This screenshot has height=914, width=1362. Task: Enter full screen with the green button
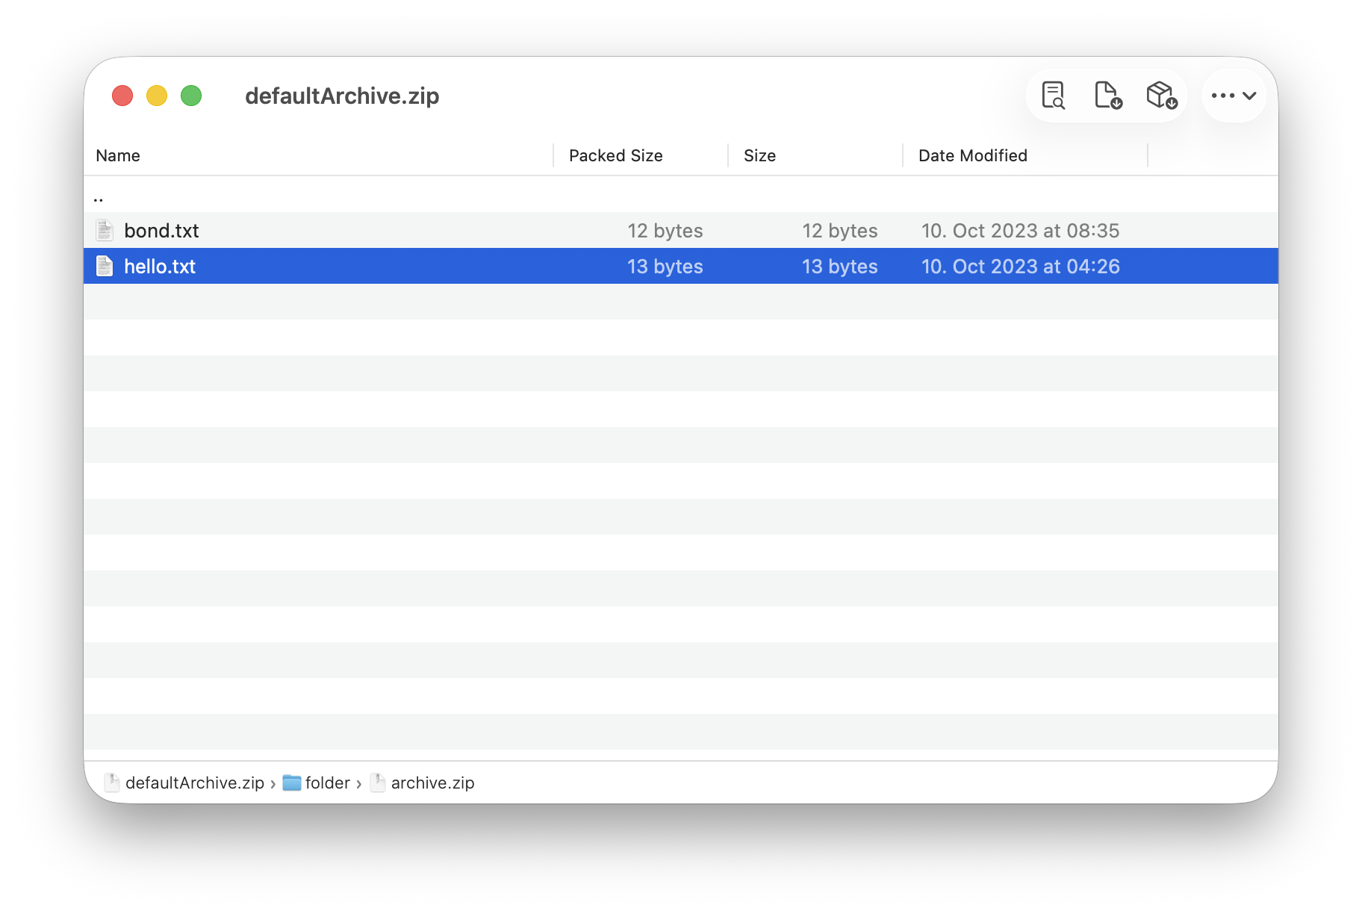[191, 96]
